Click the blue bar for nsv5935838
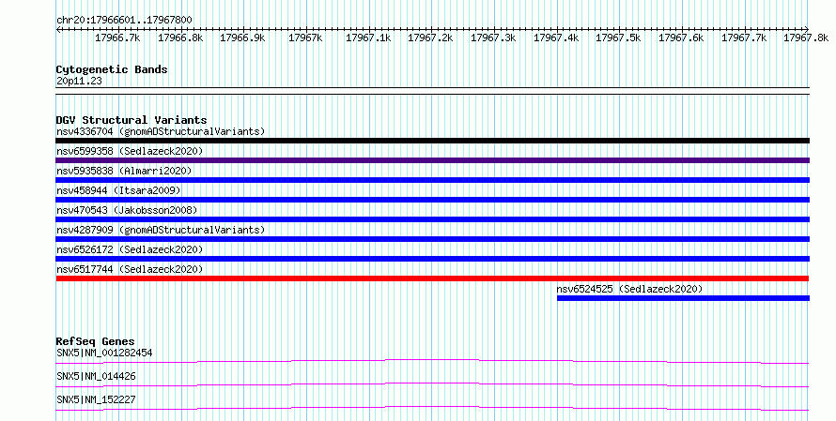Image resolution: width=836 pixels, height=421 pixels. [x=432, y=180]
